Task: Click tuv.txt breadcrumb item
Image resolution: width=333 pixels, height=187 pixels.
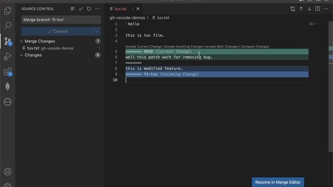Action: pyautogui.click(x=161, y=18)
